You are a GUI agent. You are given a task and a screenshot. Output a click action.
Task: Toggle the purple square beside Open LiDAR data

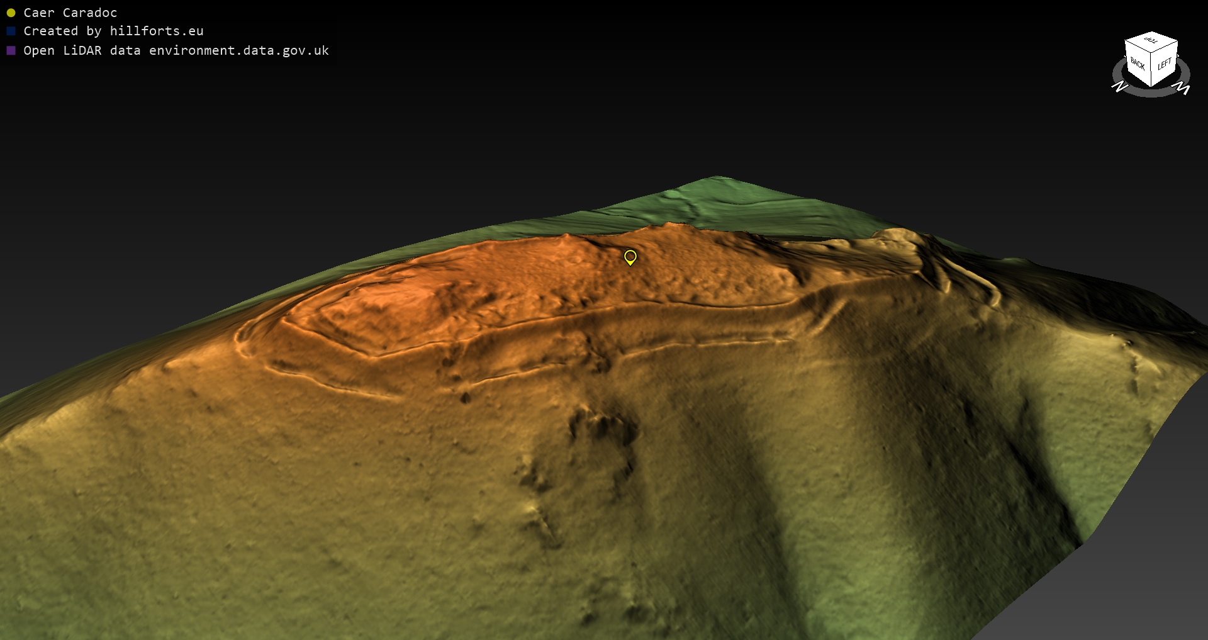point(11,50)
